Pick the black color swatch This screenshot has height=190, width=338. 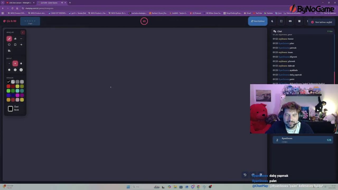[8, 82]
